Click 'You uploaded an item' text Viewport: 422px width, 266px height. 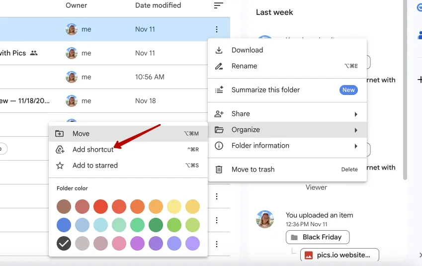319,215
